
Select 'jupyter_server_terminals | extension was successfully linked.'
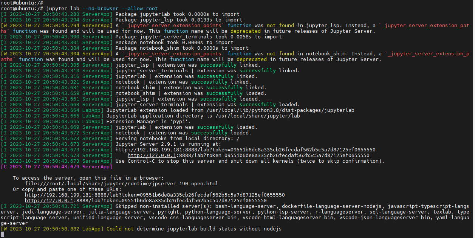[x=207, y=70]
